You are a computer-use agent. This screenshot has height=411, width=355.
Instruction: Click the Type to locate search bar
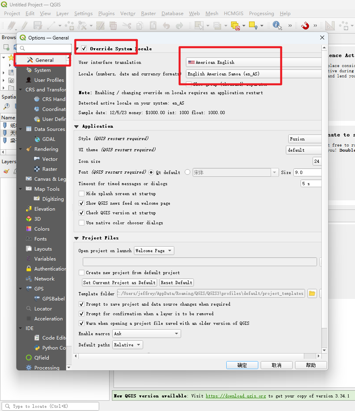[50, 406]
